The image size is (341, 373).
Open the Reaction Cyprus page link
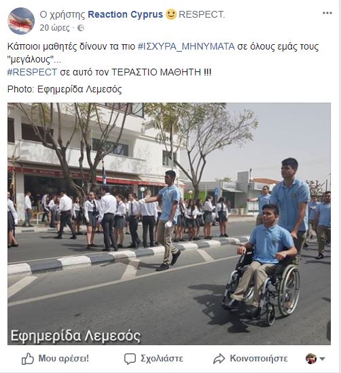[x=125, y=14]
